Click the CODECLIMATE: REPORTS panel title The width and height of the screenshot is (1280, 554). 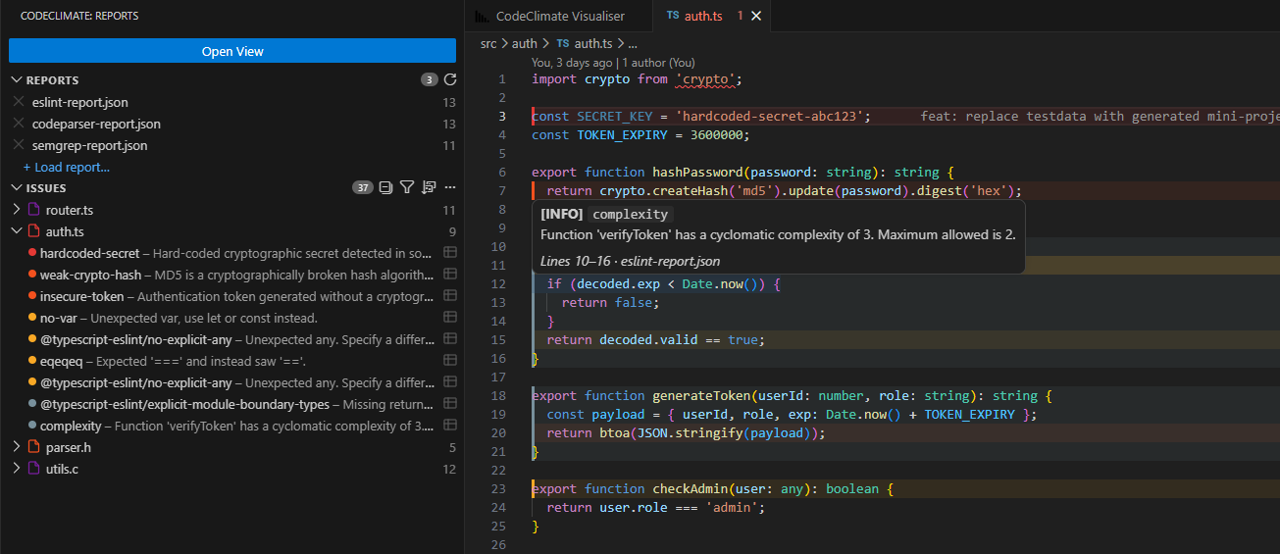coord(79,16)
